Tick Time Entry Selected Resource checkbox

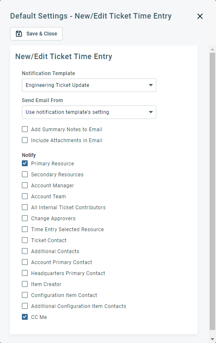pos(25,229)
